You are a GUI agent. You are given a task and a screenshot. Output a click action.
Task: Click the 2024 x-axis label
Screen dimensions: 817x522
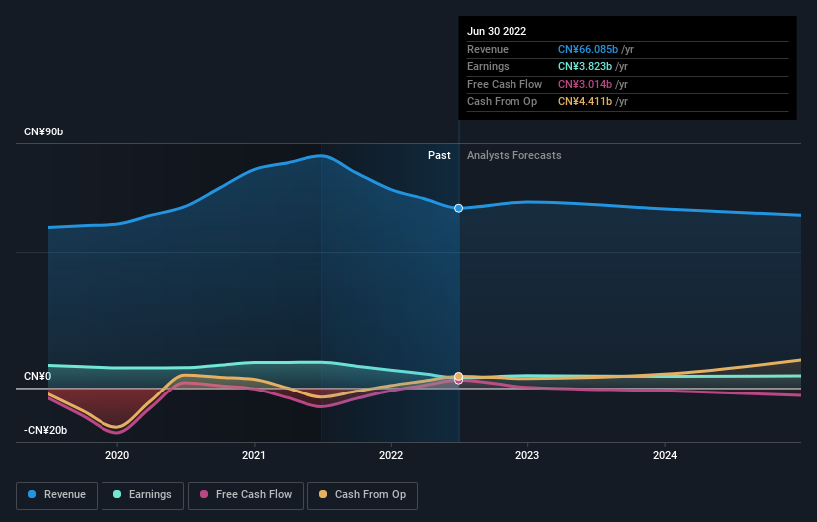665,456
